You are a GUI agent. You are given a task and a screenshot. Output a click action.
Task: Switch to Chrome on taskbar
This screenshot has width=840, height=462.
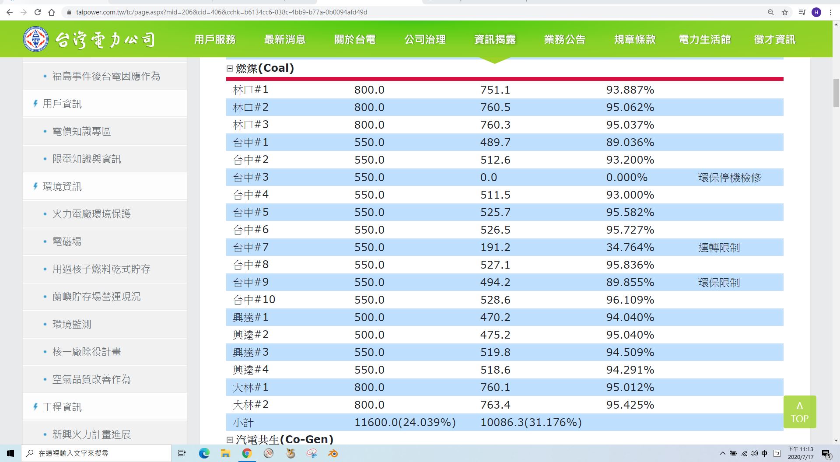tap(247, 453)
